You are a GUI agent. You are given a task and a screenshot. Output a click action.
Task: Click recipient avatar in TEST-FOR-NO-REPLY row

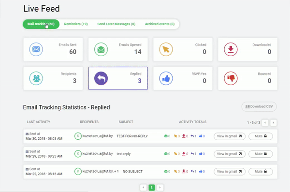[78, 136]
